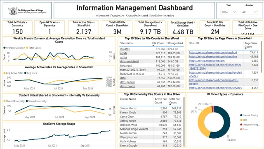Click the Avg Sites legend item
Screen dimensions: 264x149
31,73
